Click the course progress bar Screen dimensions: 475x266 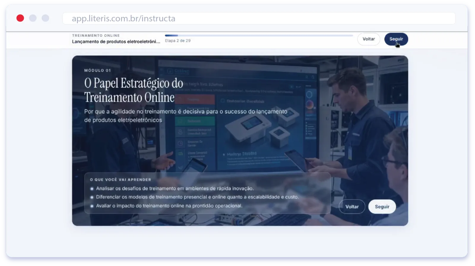click(x=259, y=36)
